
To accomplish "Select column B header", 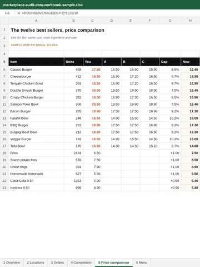I will (73, 21).
